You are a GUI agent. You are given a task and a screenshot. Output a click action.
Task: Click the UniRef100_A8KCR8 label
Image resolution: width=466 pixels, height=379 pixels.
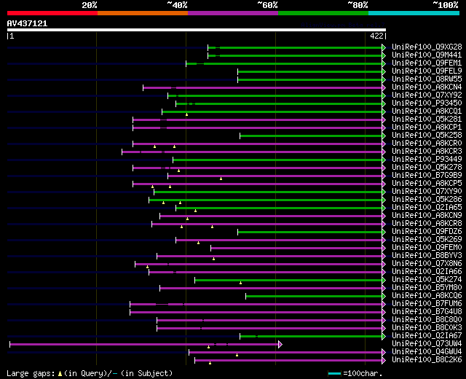click(x=427, y=224)
